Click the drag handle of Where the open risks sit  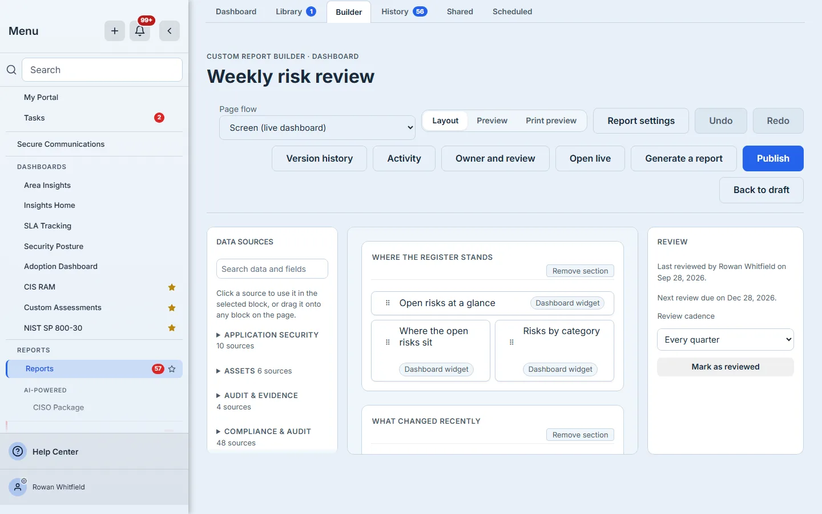tap(388, 343)
